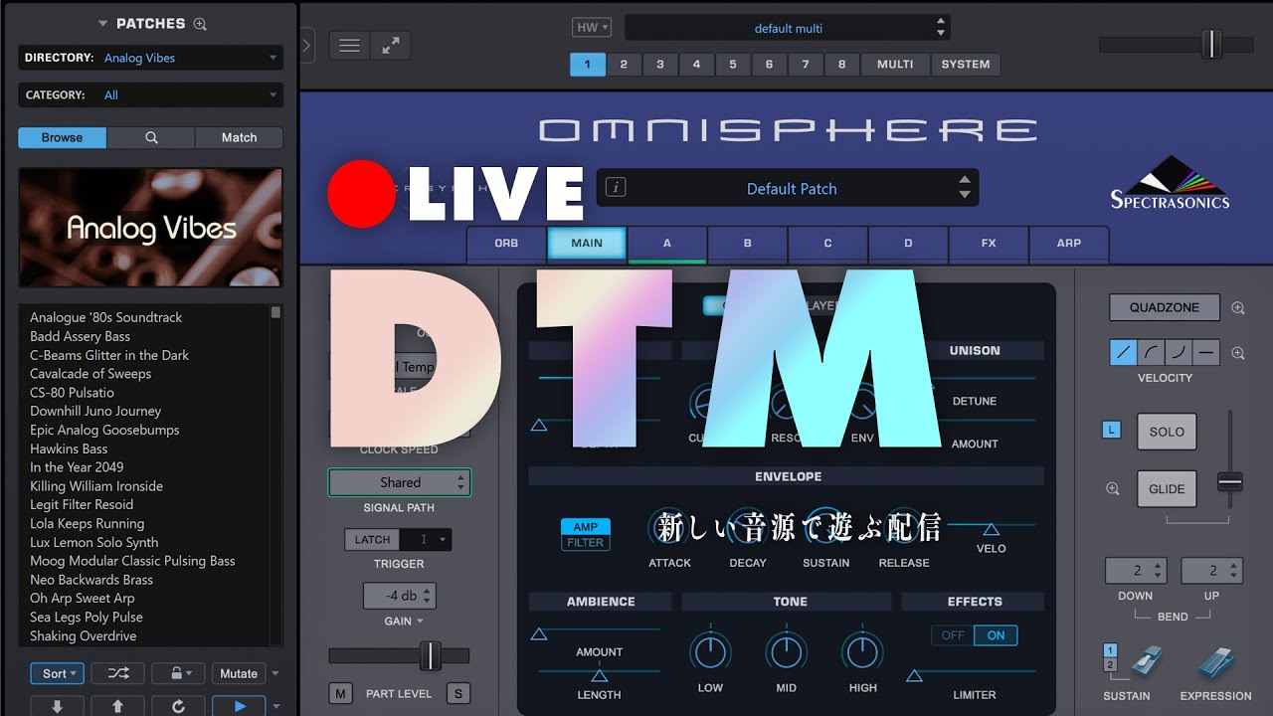Open the Default Patch name selector
The height and width of the screenshot is (716, 1273).
788,188
